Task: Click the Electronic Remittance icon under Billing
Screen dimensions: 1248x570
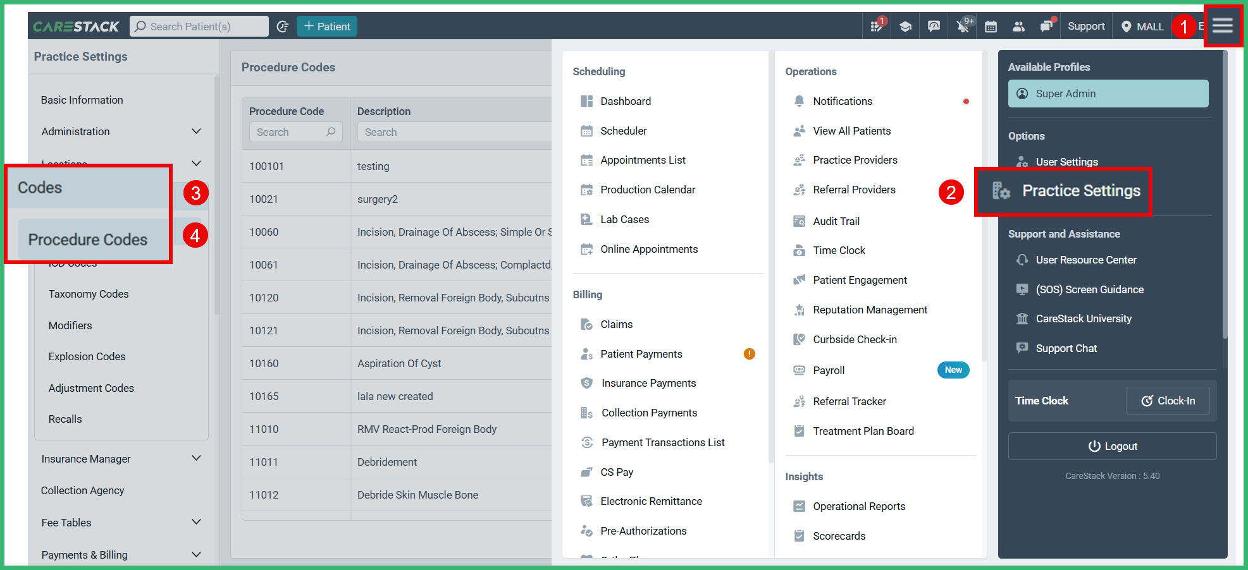Action: 586,500
